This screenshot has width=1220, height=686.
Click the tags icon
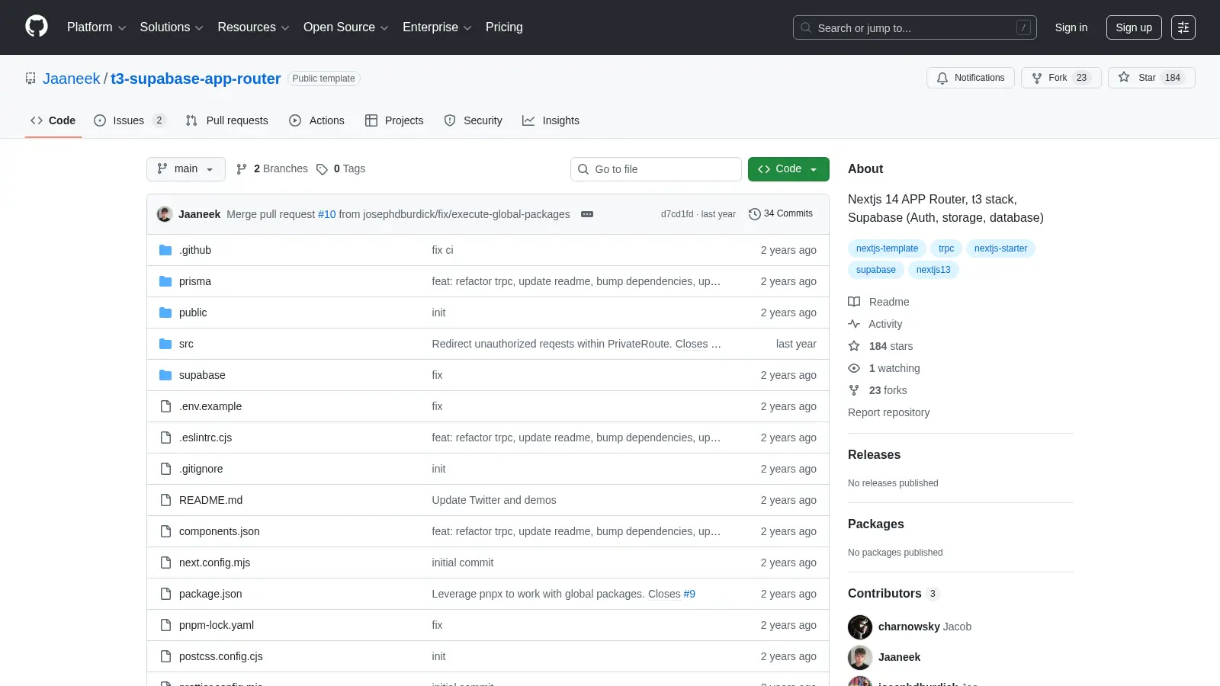click(322, 169)
